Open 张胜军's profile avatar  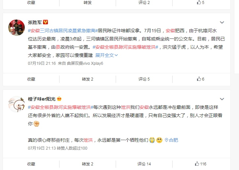click(x=17, y=28)
